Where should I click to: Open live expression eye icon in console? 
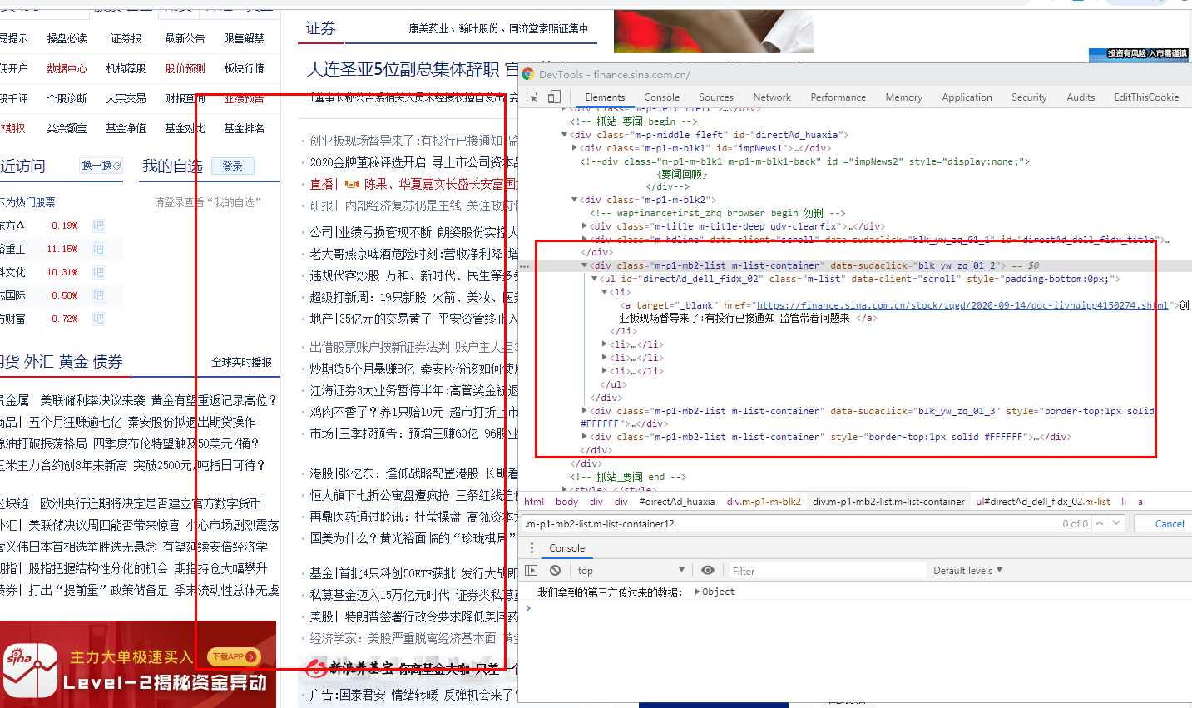point(708,571)
